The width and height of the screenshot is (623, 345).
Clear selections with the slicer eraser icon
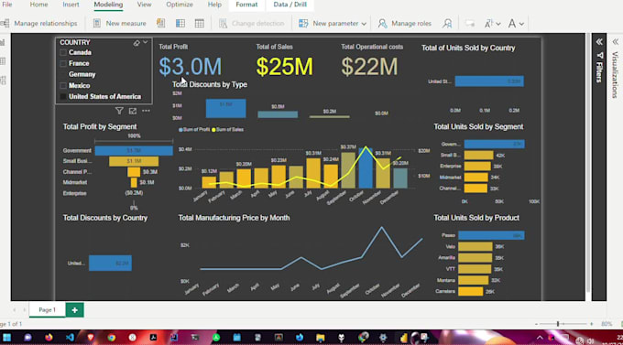137,43
